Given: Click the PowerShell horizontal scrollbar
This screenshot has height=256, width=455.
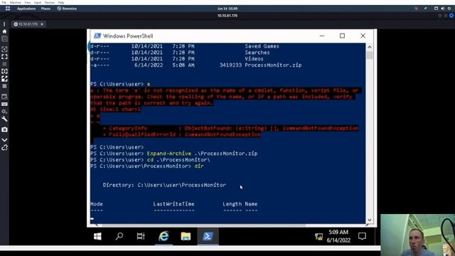Looking at the screenshot, I should (x=203, y=225).
